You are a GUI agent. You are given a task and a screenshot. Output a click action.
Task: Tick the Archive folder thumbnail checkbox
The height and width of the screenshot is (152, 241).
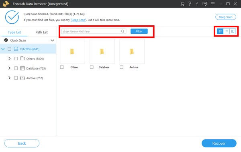pos(121,67)
